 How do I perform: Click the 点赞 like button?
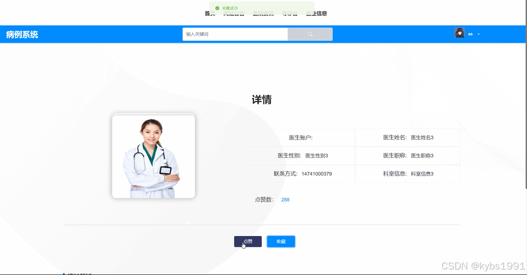(248, 241)
